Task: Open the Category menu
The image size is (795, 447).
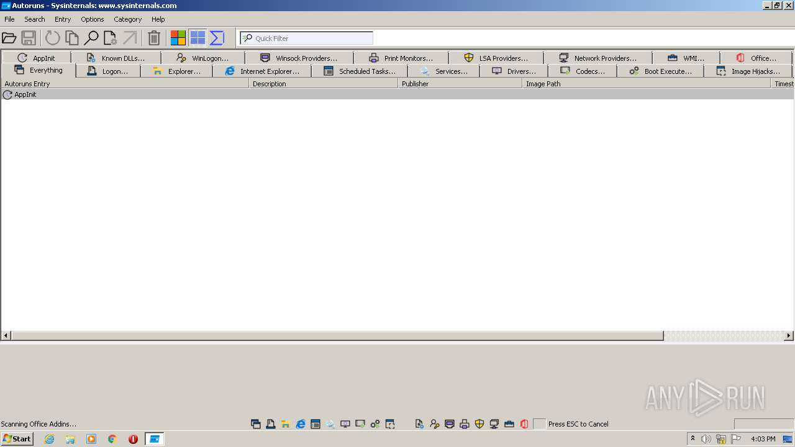Action: [128, 19]
